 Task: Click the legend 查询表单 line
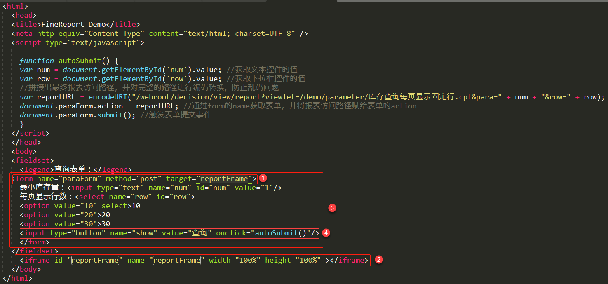pos(75,169)
